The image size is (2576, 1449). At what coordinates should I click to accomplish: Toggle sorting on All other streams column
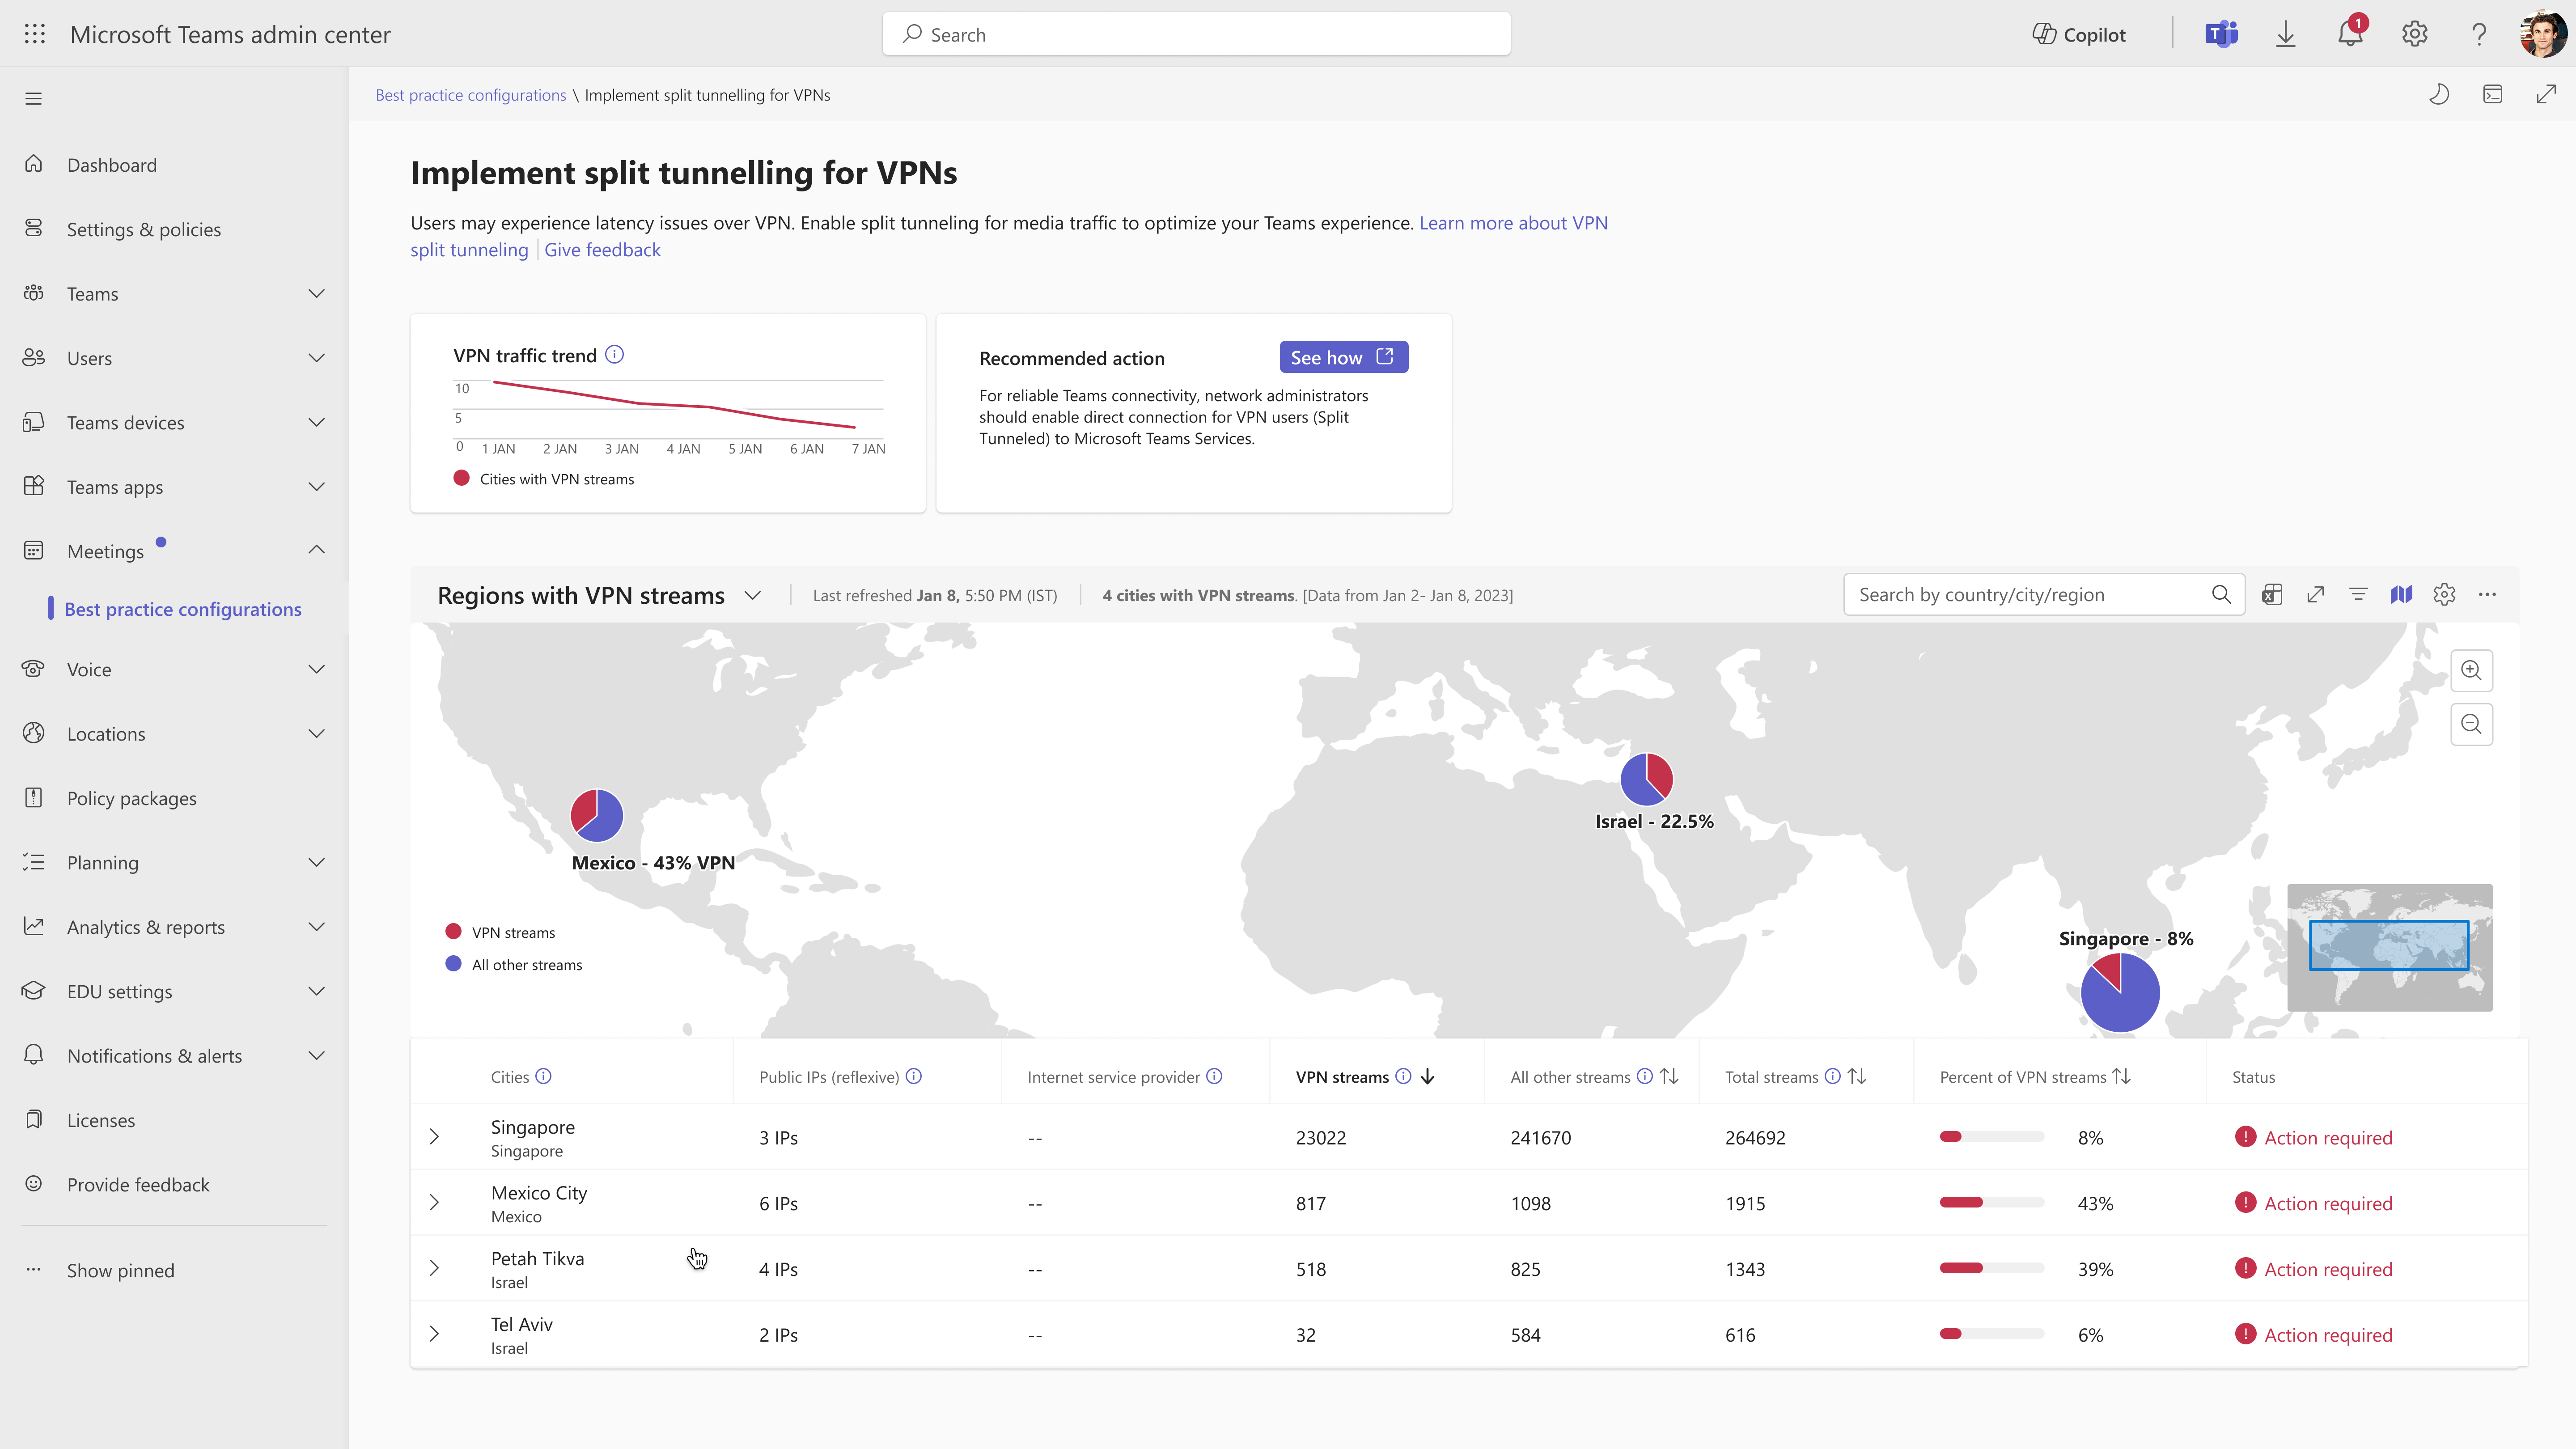pyautogui.click(x=1669, y=1077)
